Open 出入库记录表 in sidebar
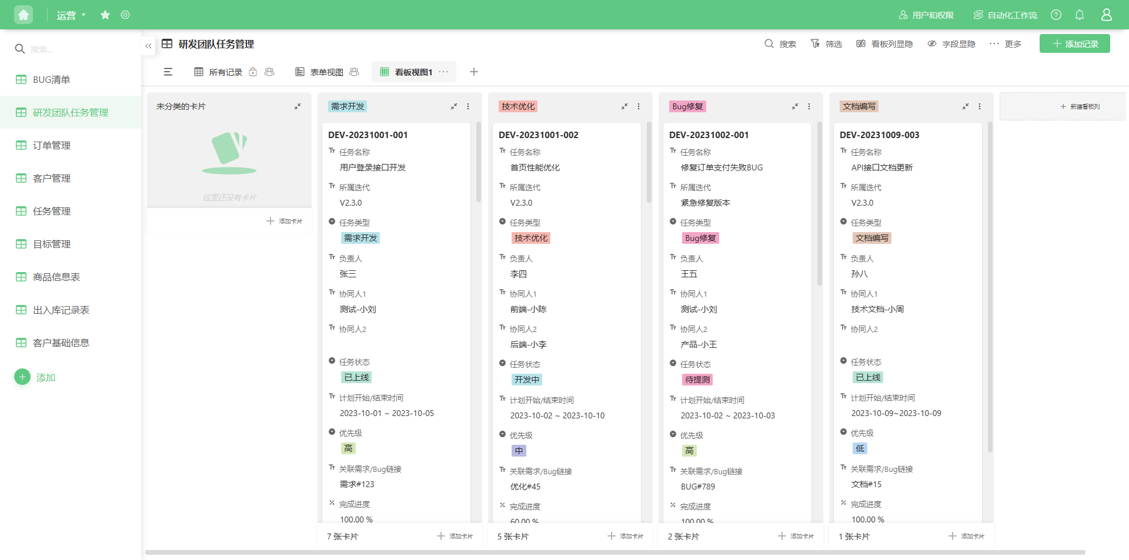The width and height of the screenshot is (1129, 560). 71,310
